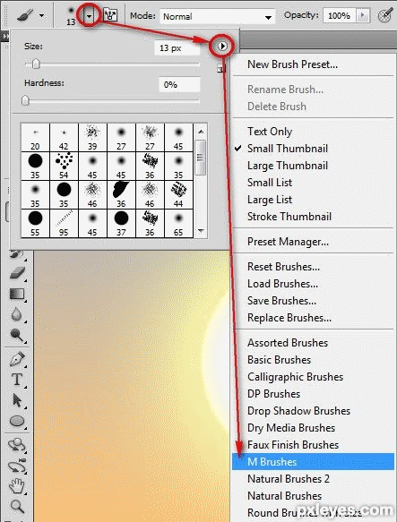Open the brush preset picker dropdown arrow
The image size is (397, 522).
pyautogui.click(x=89, y=15)
